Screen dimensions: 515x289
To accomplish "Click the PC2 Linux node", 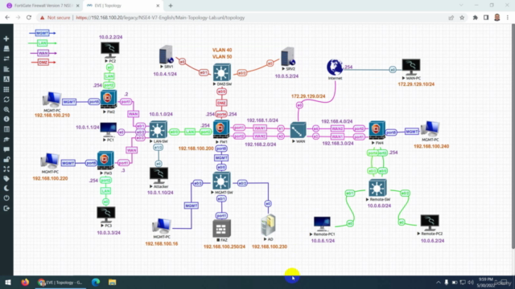I will [110, 50].
